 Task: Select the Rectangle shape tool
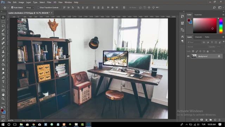click(x=3, y=90)
